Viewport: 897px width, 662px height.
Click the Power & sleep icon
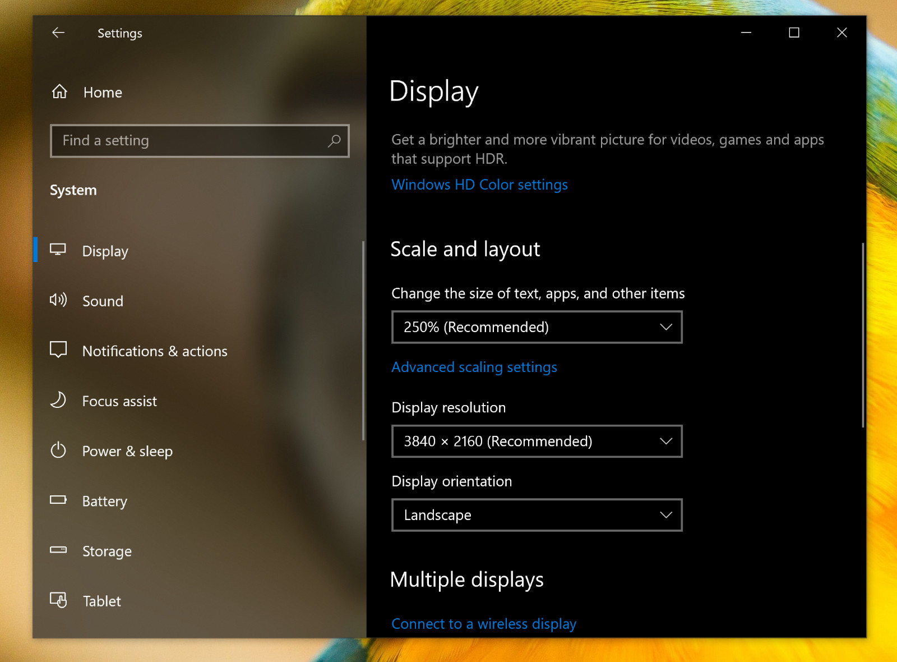[x=58, y=450]
